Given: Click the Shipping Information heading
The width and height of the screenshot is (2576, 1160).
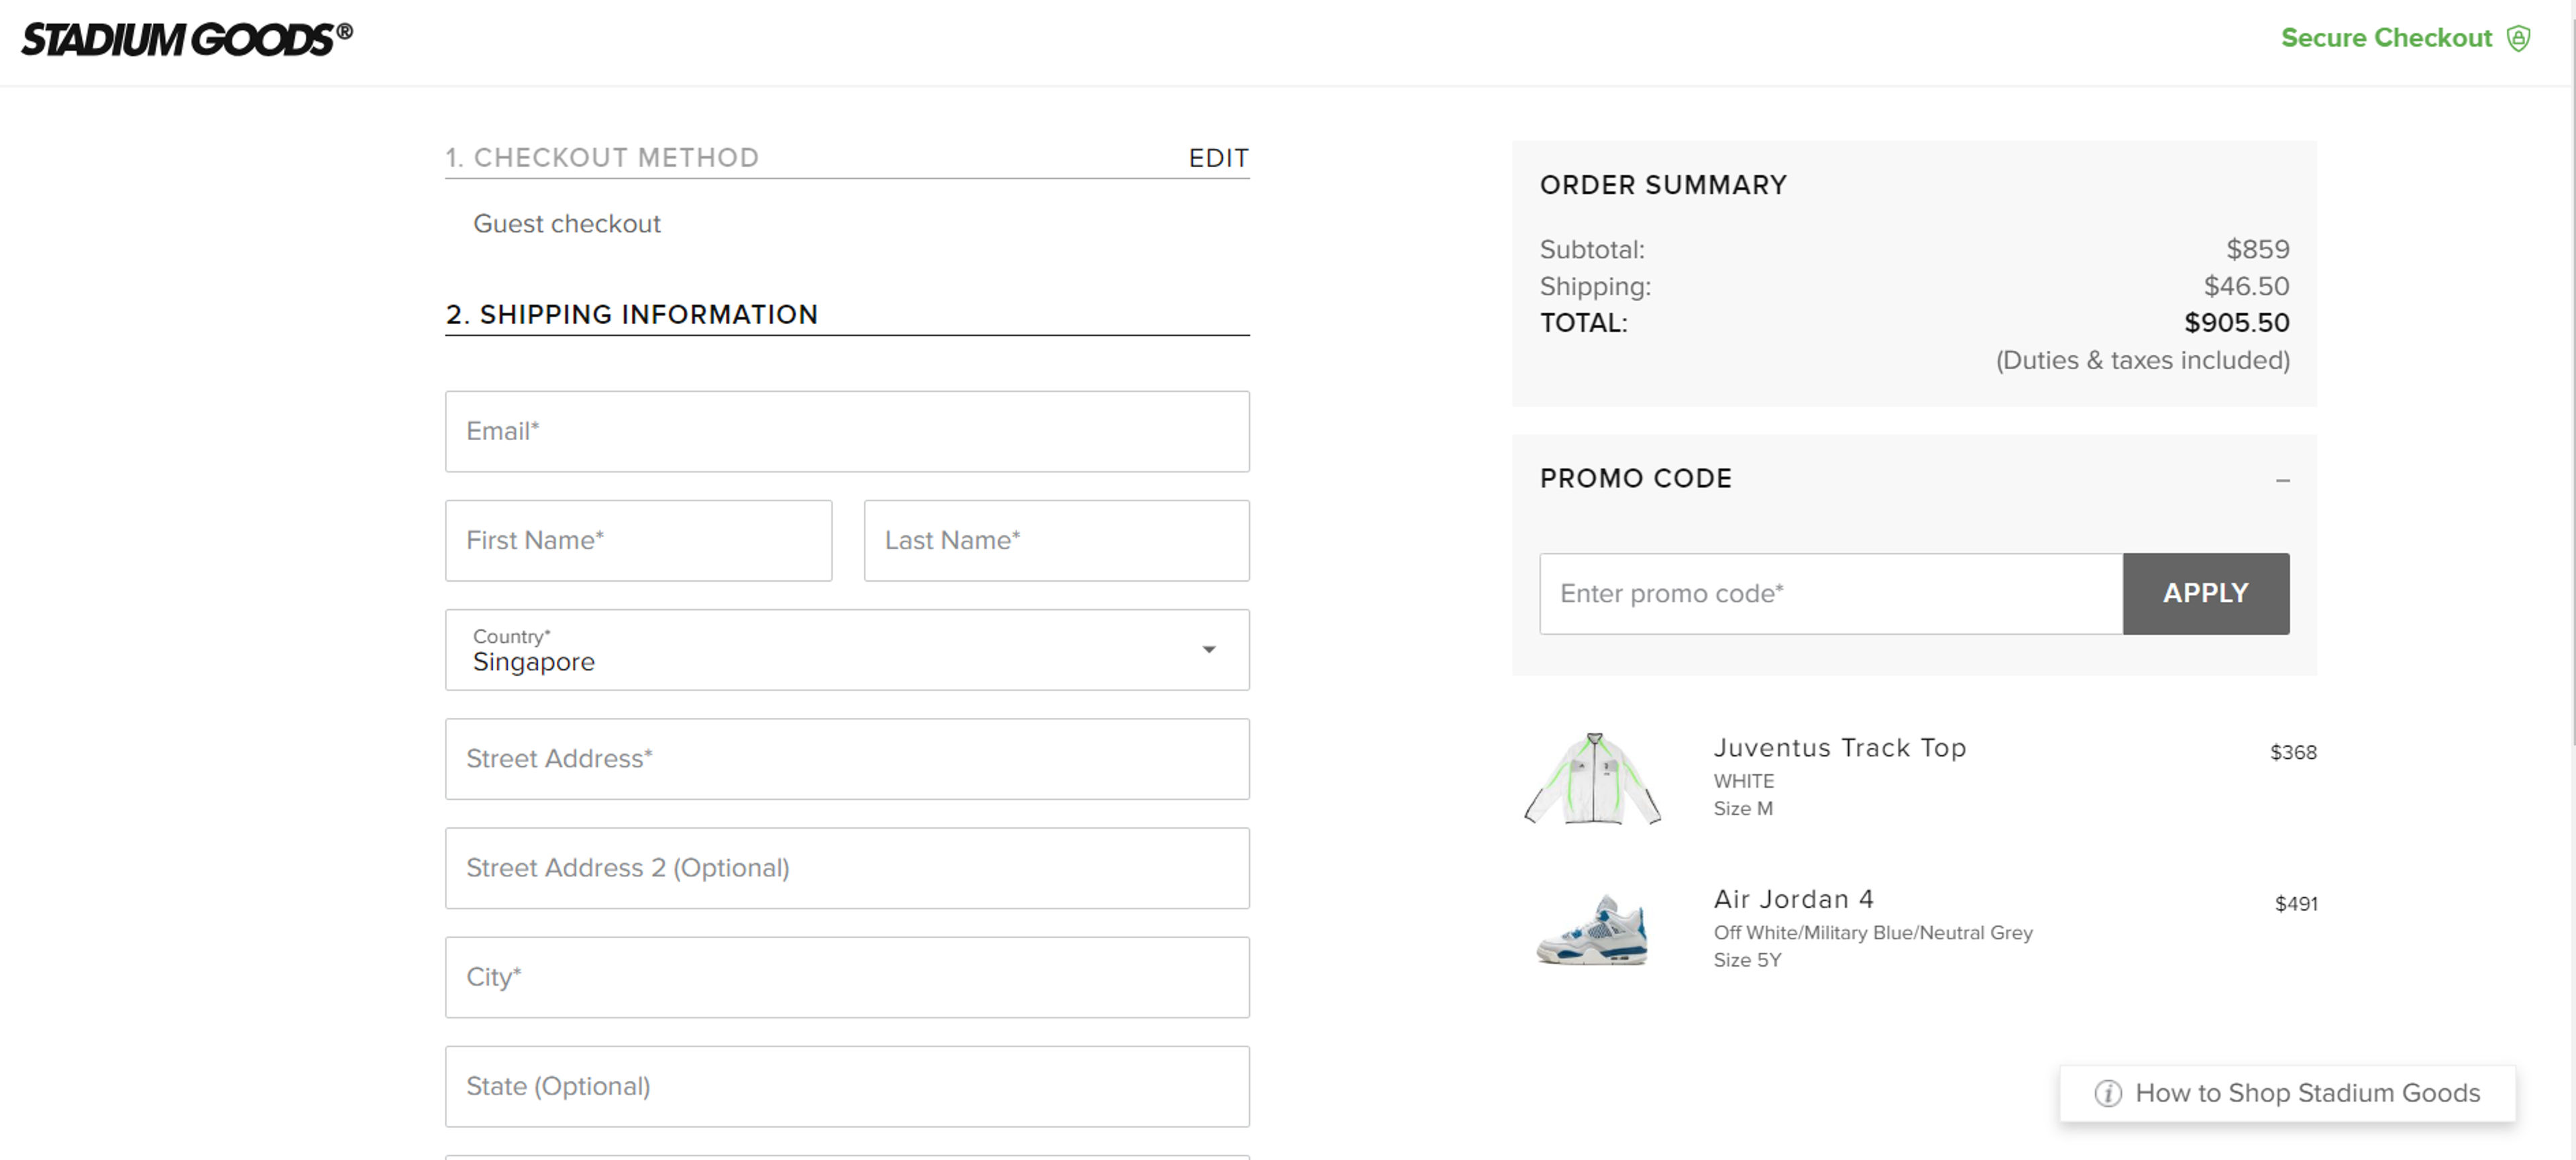Looking at the screenshot, I should click(632, 315).
